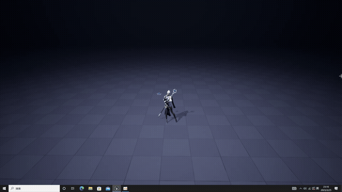Viewport: 342px width, 192px height.
Task: Expand hidden system tray icons chevron
Action: [300, 188]
